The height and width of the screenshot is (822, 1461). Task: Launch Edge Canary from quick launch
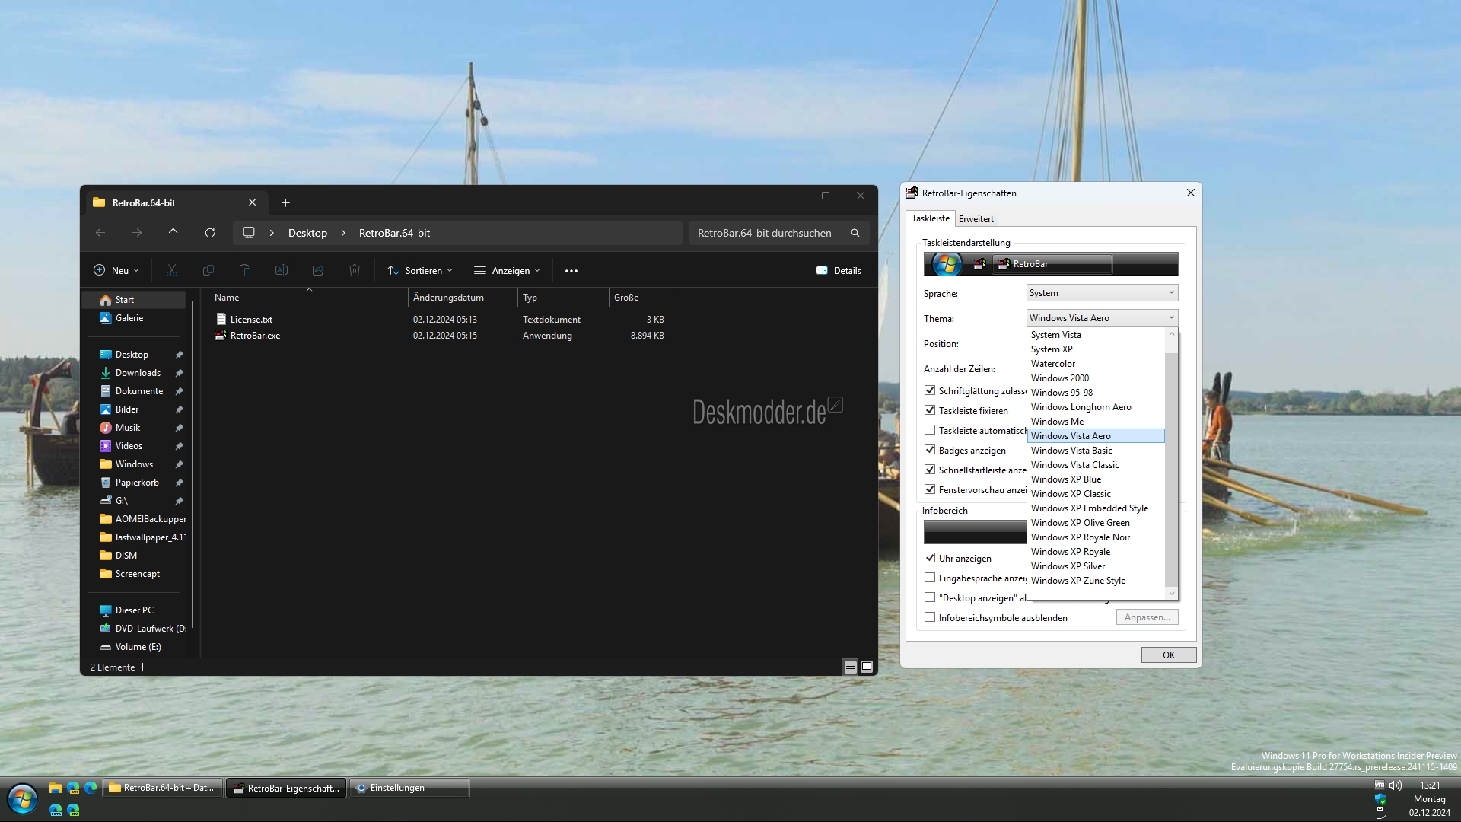[x=73, y=788]
